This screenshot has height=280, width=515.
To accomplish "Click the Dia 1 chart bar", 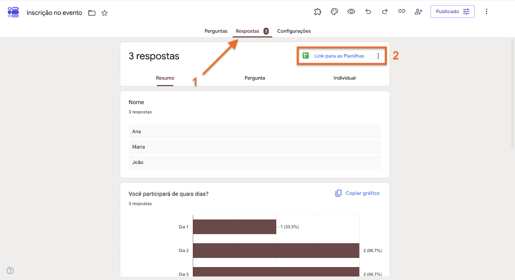I will [x=235, y=227].
